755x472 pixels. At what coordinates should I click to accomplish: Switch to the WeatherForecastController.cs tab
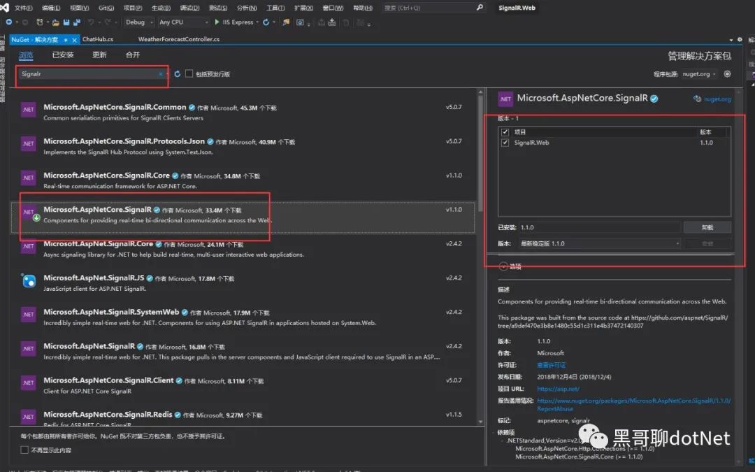(179, 39)
